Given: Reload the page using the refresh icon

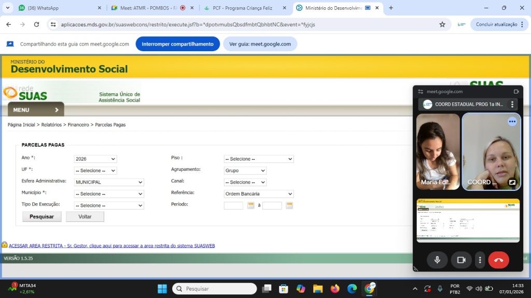Looking at the screenshot, I should click(x=36, y=24).
